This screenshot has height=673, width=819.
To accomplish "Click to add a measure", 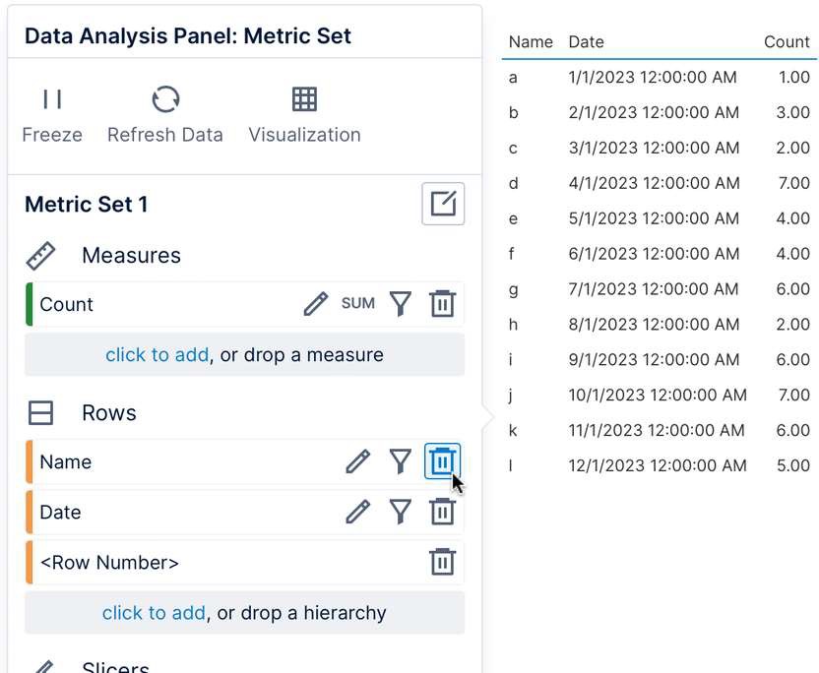I will (x=157, y=354).
